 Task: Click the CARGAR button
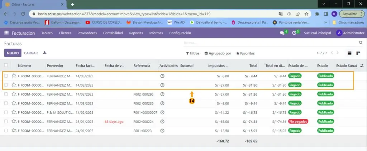click(31, 53)
